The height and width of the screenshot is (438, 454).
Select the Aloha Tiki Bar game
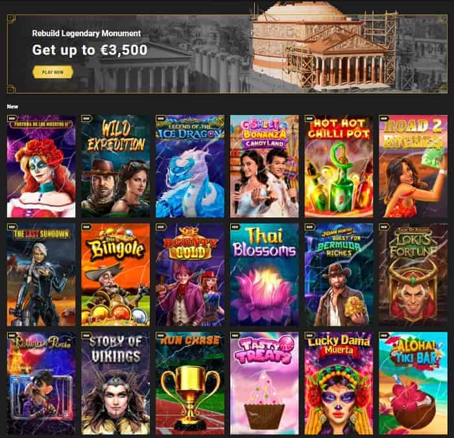(x=413, y=383)
